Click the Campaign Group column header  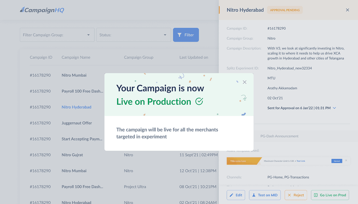pos(138,57)
